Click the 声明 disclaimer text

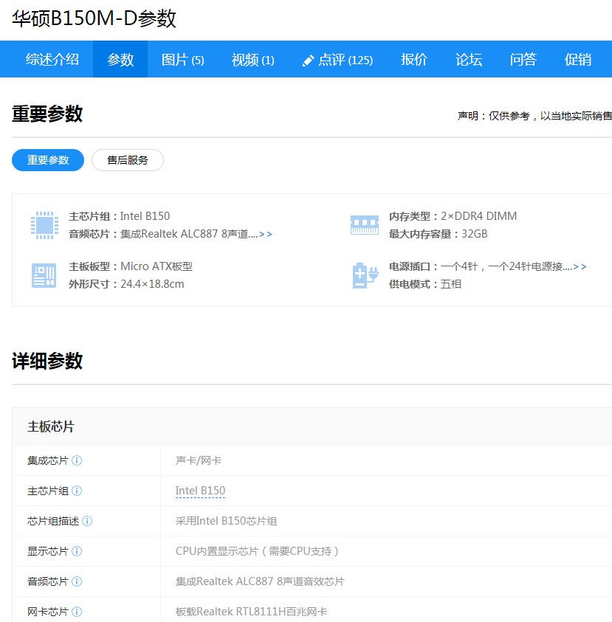pos(534,116)
